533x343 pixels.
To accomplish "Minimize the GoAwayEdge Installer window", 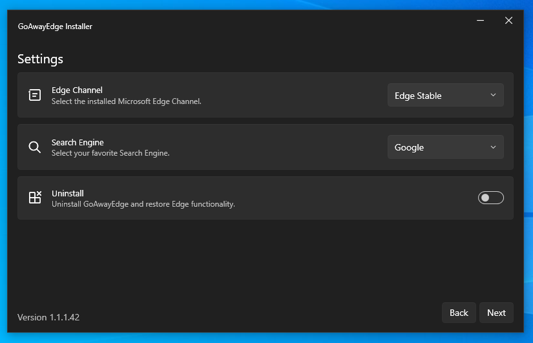I will tap(480, 21).
